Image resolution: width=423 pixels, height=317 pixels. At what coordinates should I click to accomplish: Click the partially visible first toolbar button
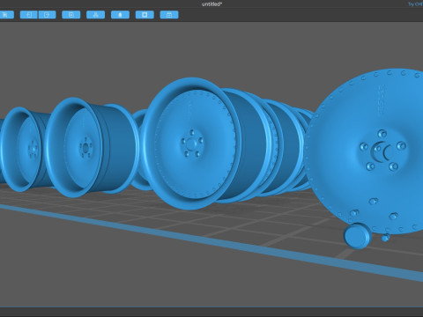coord(6,15)
